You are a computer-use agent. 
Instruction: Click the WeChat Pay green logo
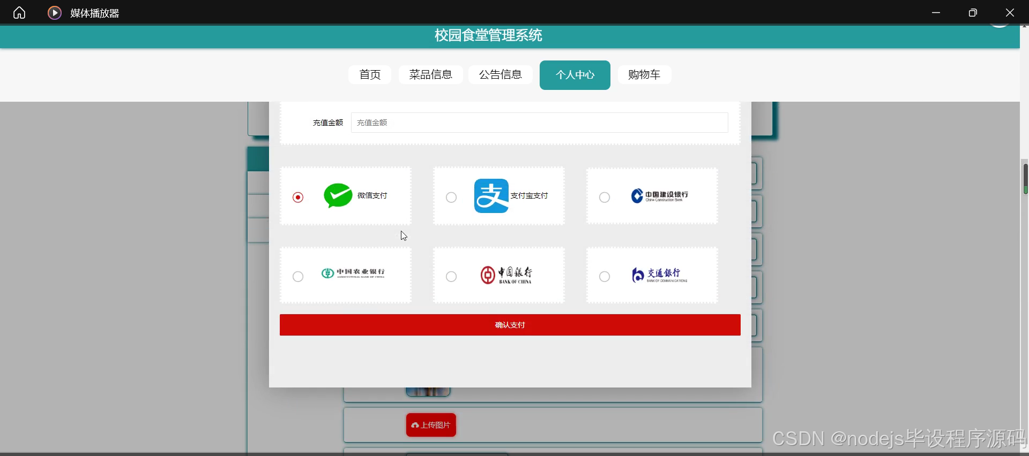[x=338, y=195]
